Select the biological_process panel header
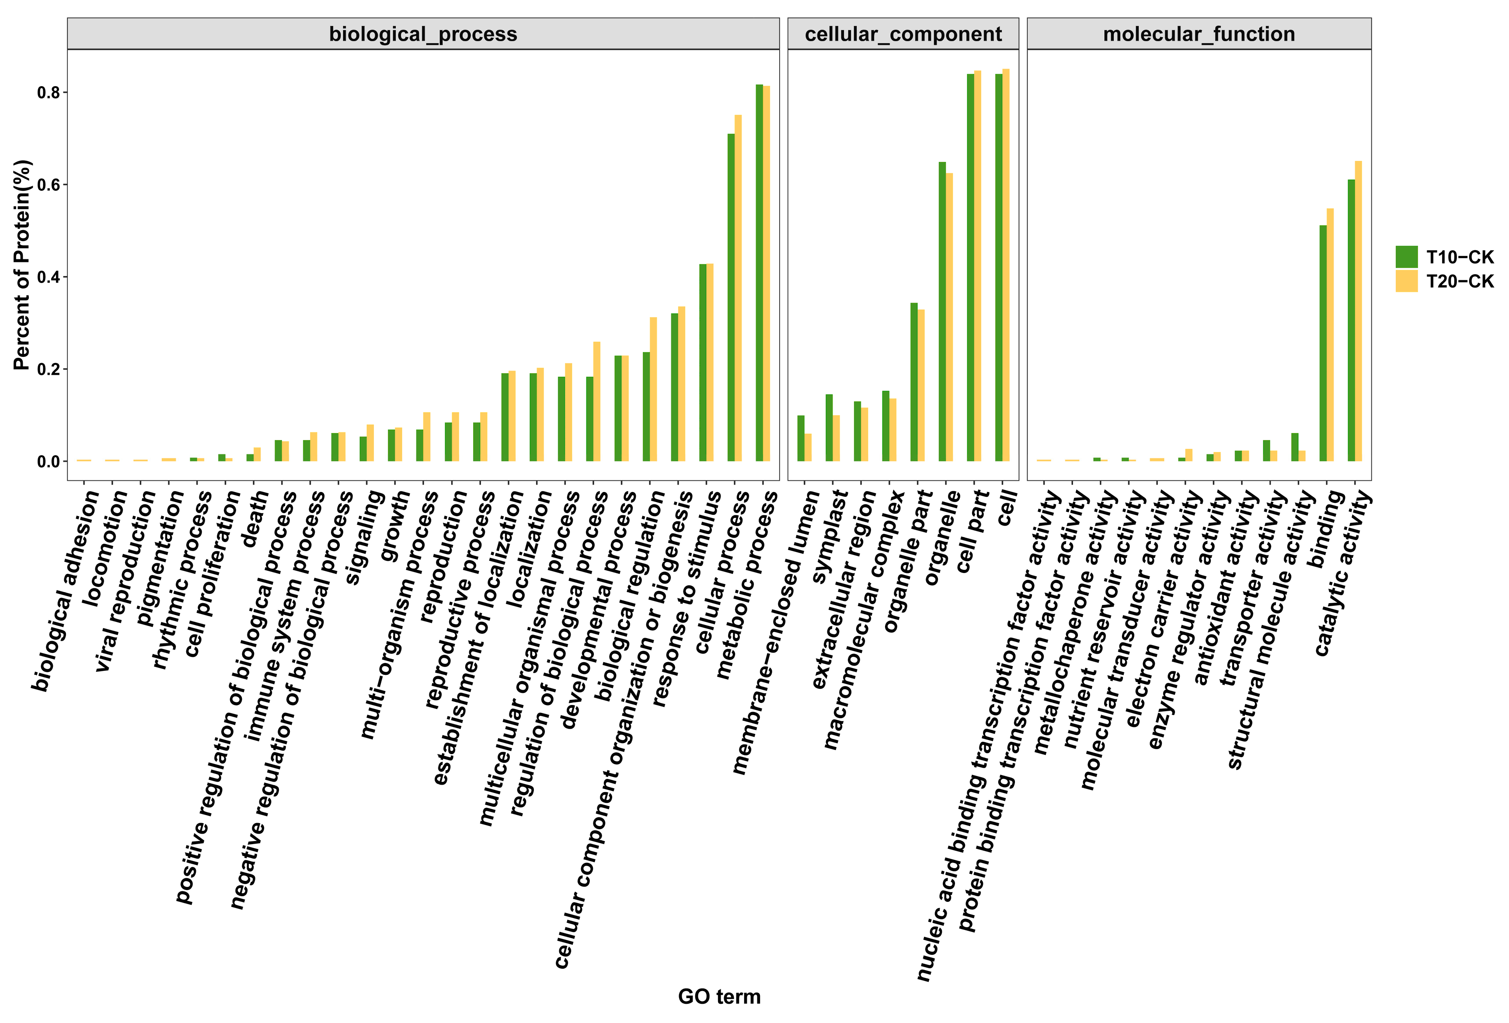Screen dimensions: 1509x1023 423,34
